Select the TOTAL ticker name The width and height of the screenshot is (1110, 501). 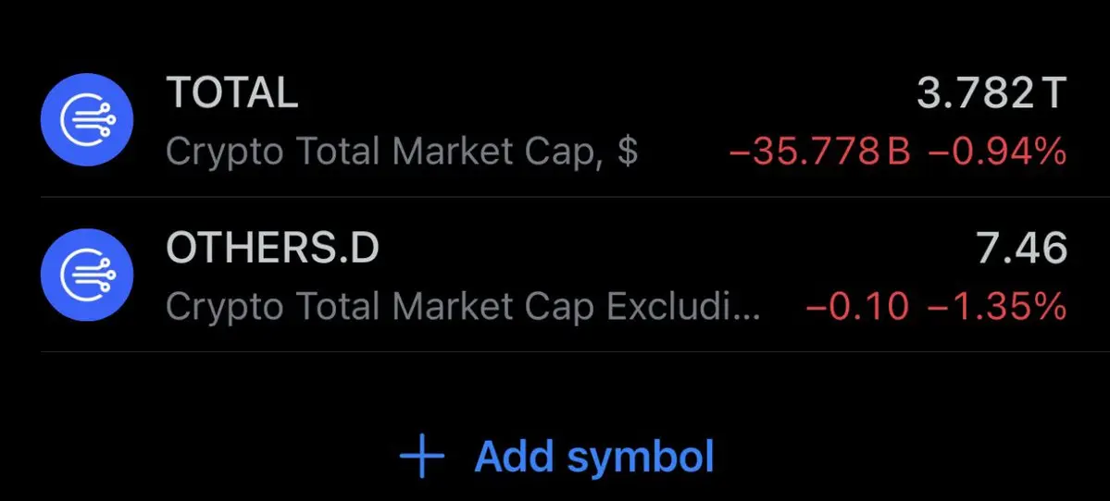coord(232,92)
